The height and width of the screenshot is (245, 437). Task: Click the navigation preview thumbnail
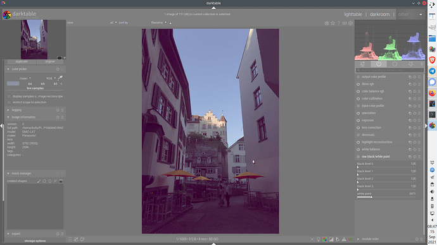[x=34, y=39]
